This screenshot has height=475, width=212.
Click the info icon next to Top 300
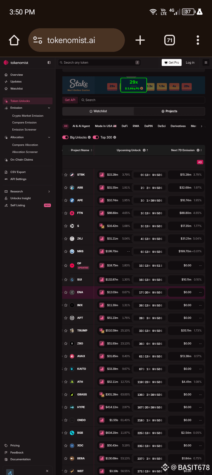tap(115, 137)
